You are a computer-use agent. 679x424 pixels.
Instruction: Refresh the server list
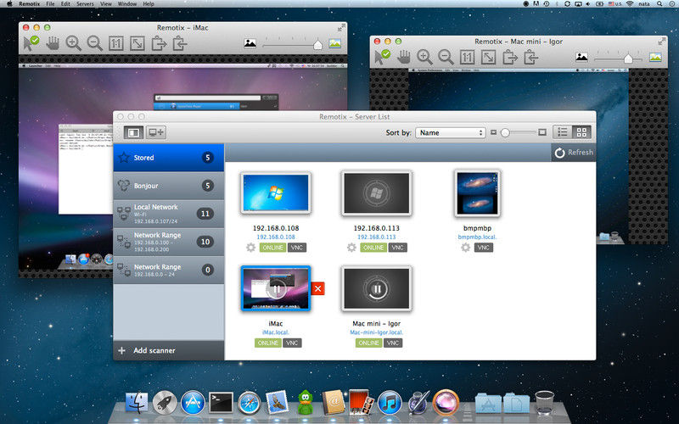tap(574, 153)
